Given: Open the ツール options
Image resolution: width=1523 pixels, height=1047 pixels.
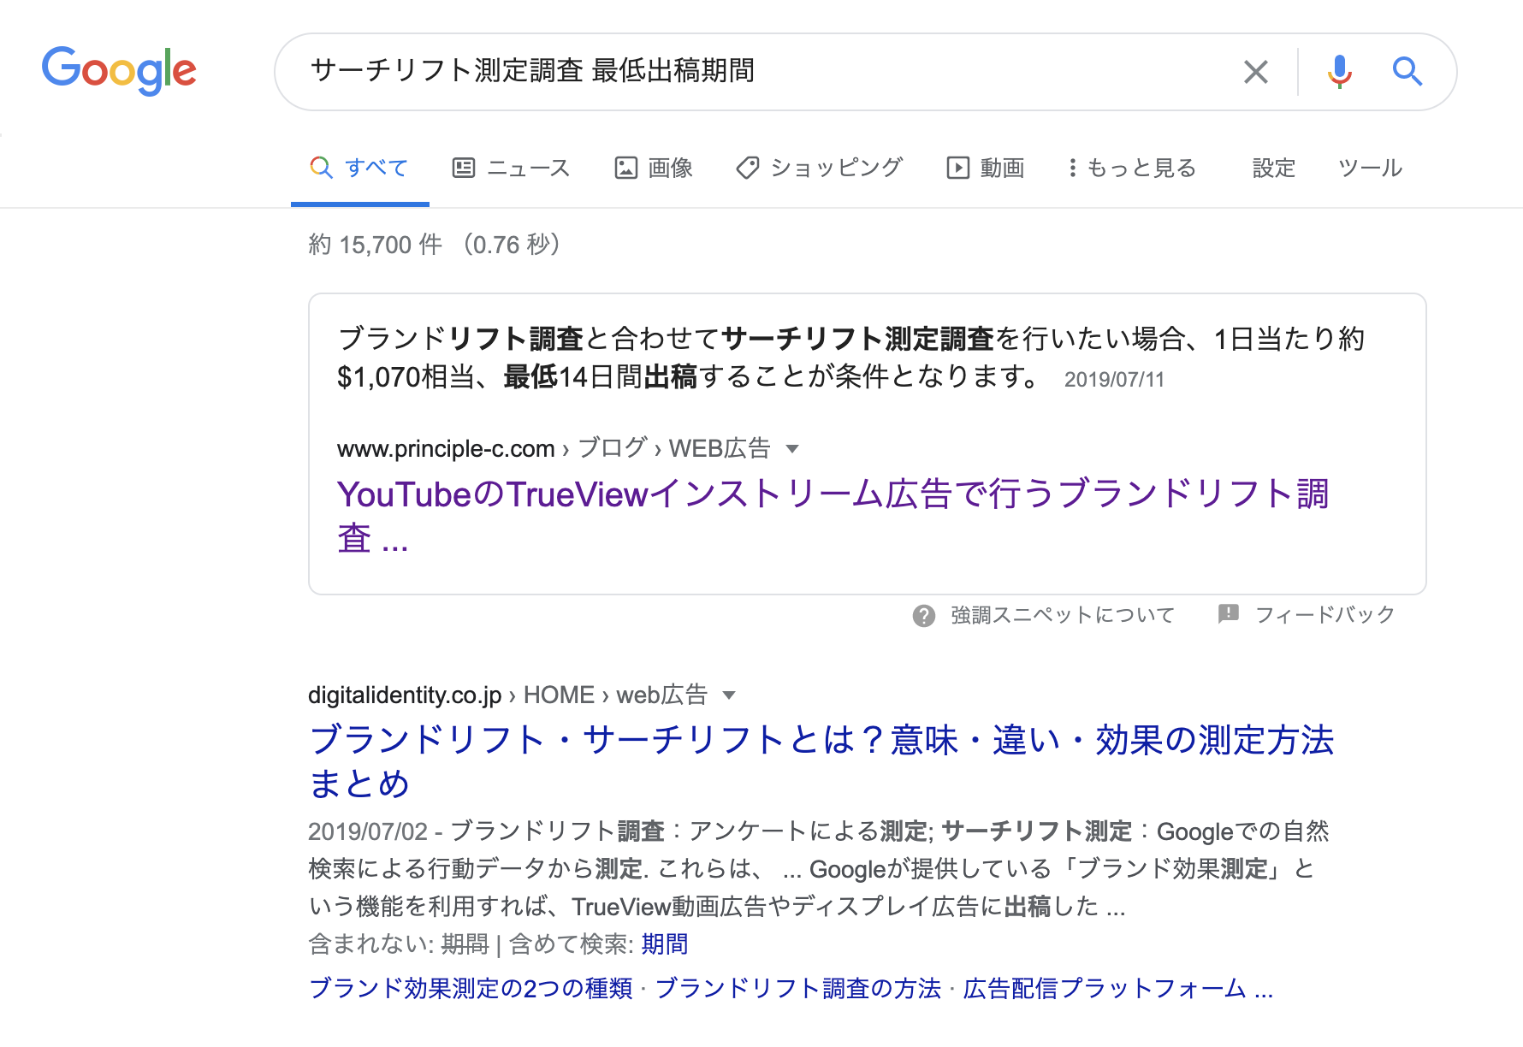Looking at the screenshot, I should pos(1371,168).
